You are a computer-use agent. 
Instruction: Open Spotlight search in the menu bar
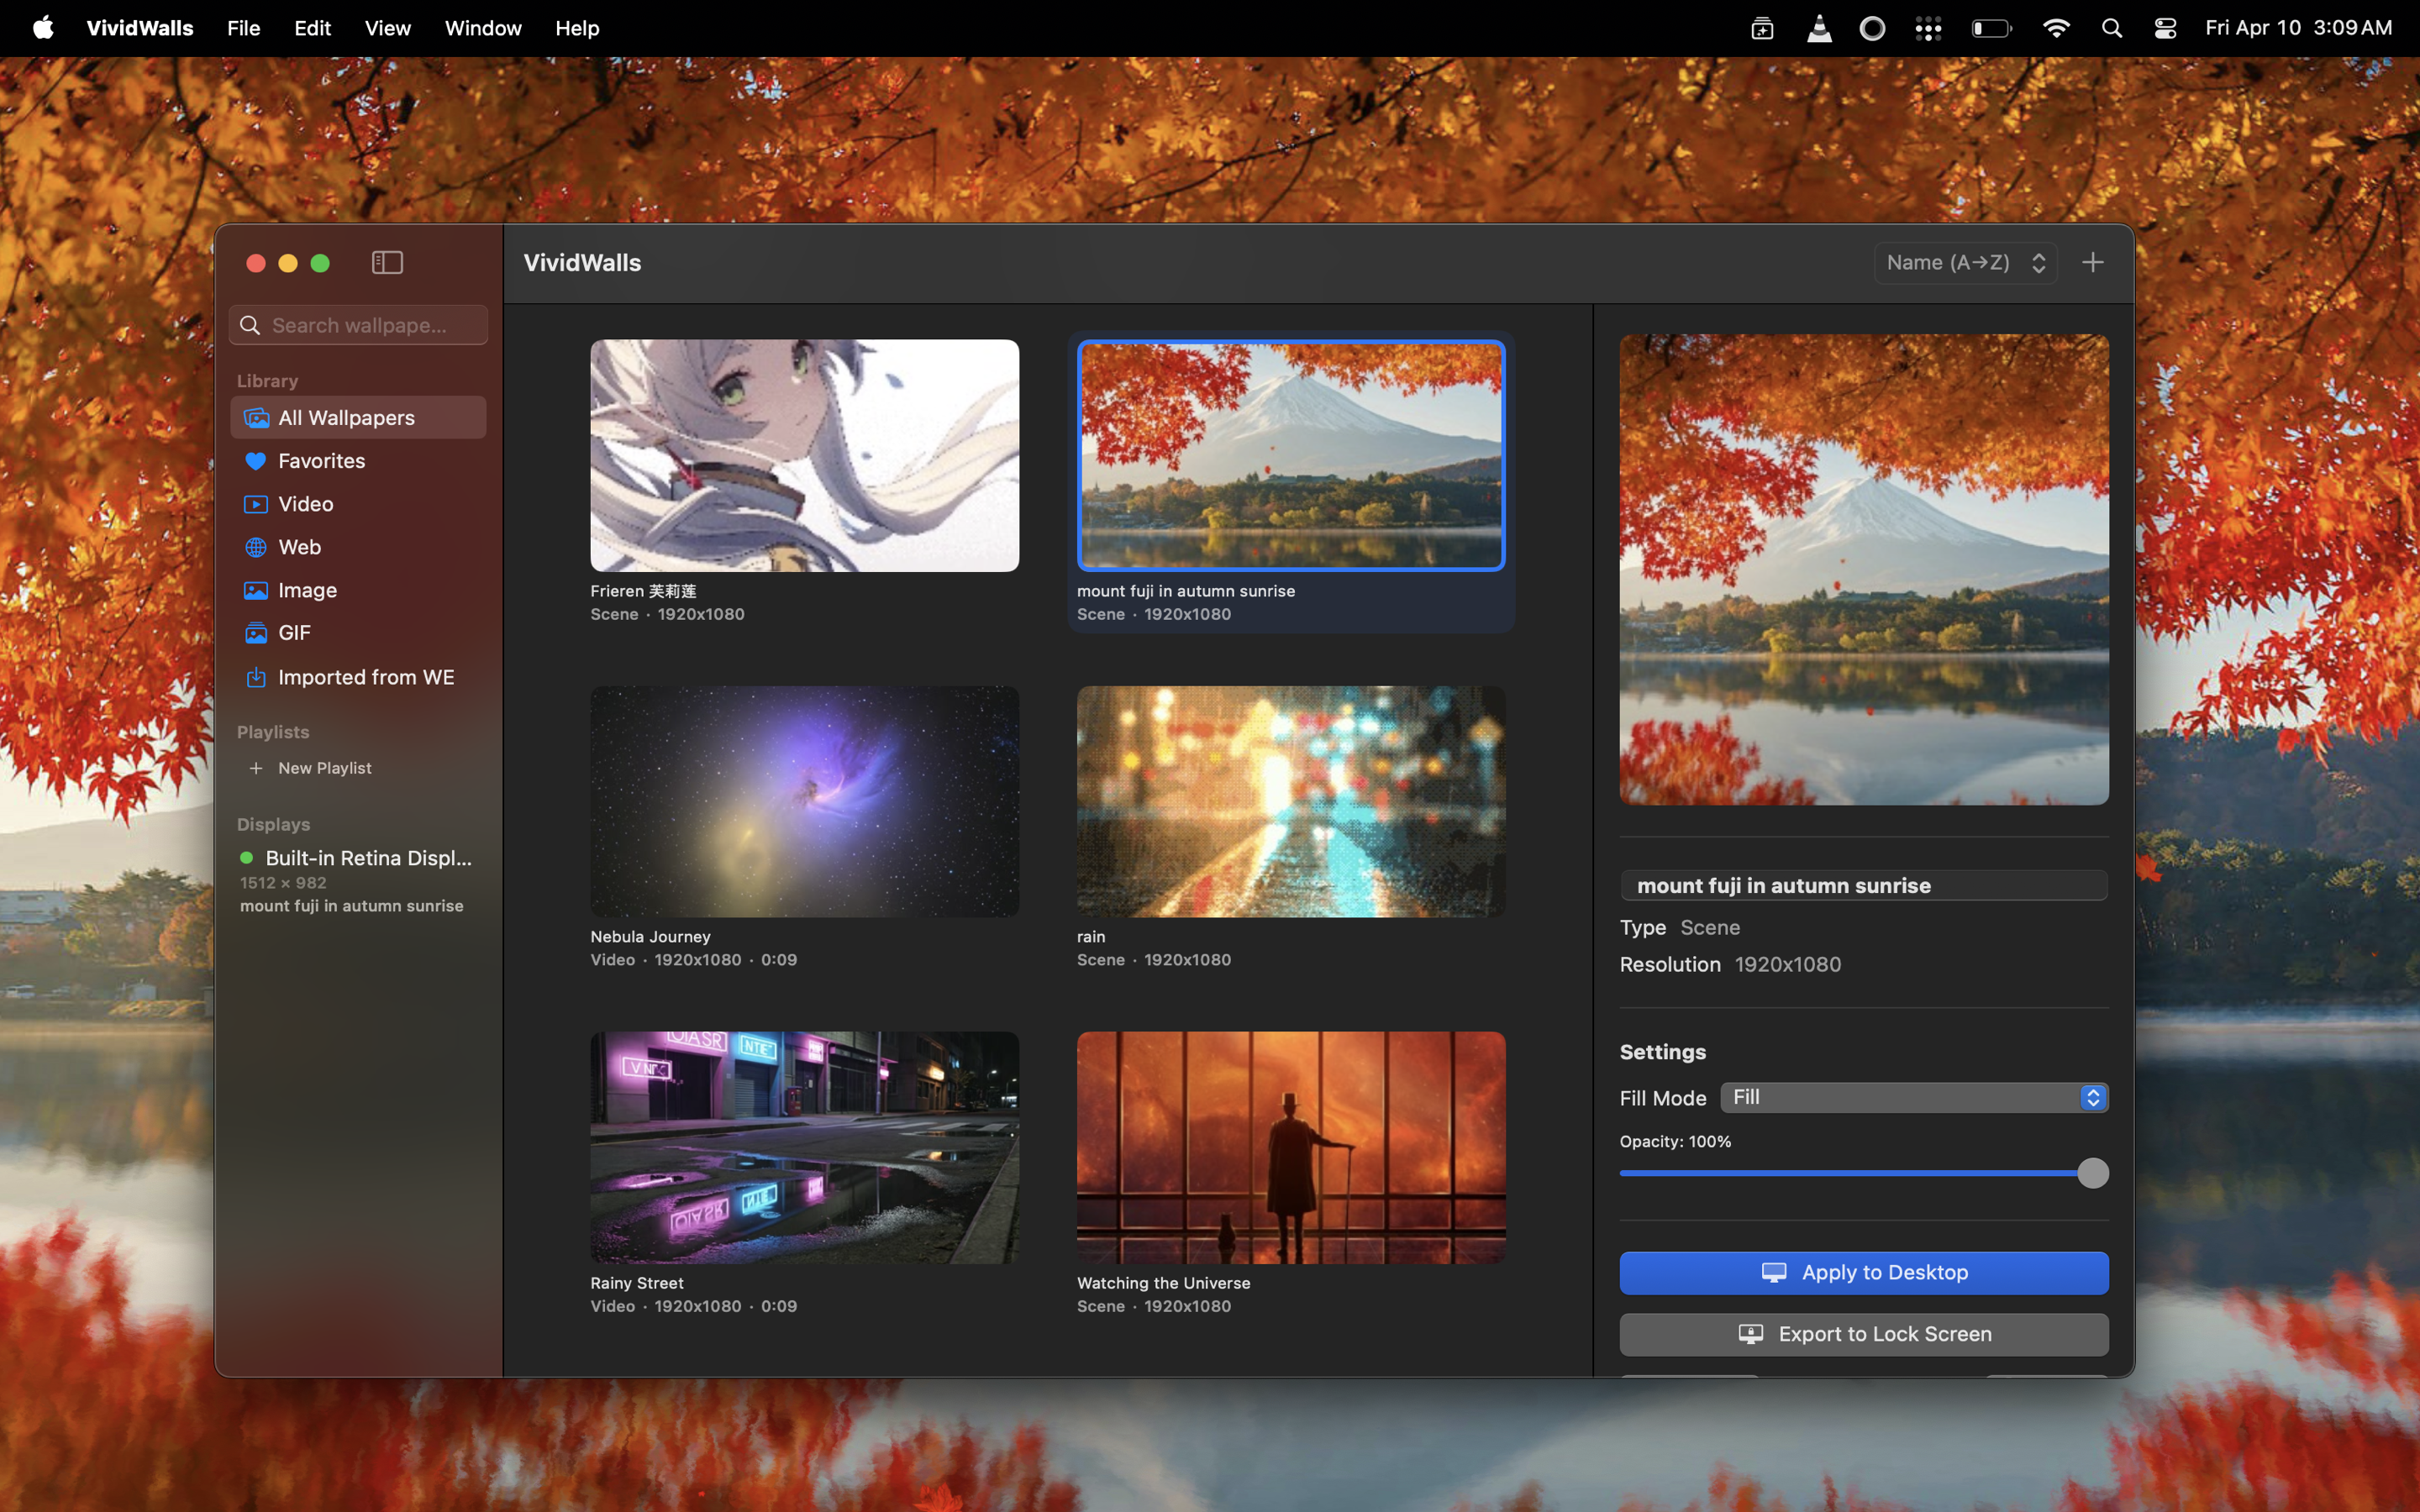[2111, 28]
